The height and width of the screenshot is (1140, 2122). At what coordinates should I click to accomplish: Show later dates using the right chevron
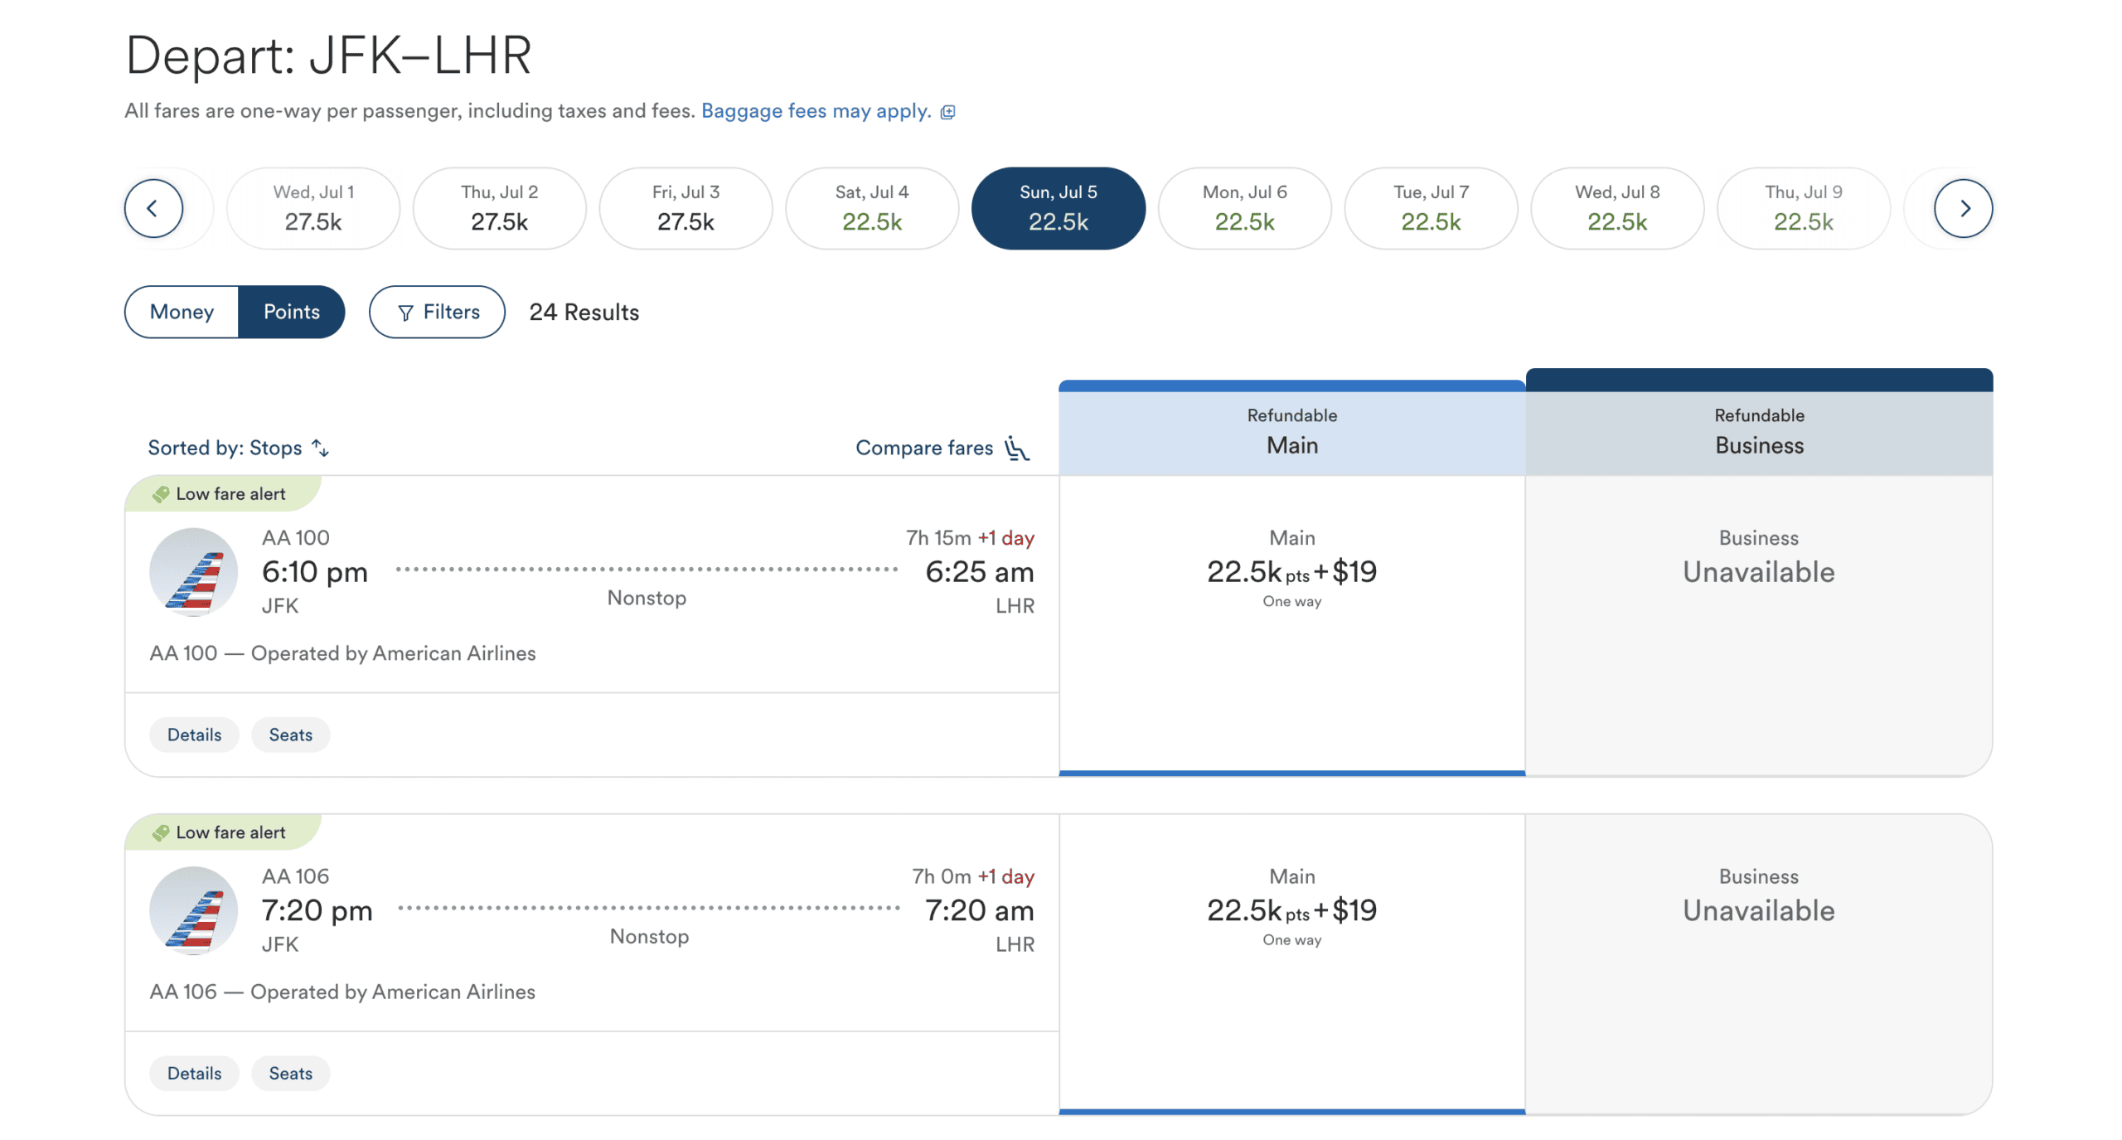coord(1964,208)
